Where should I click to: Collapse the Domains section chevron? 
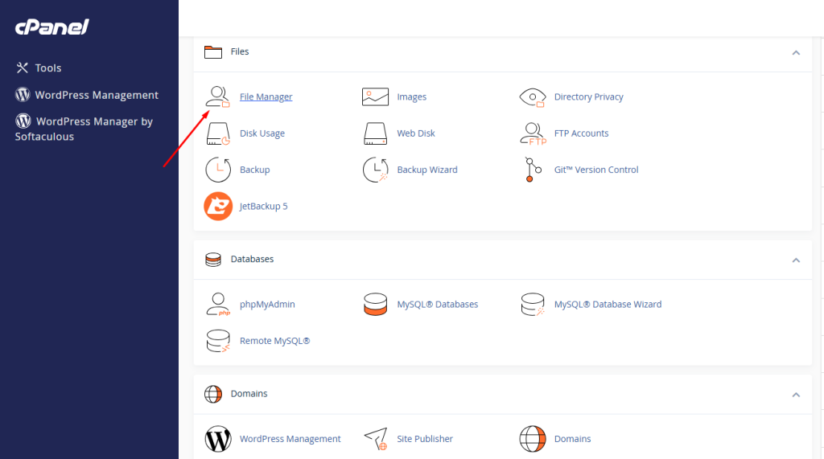[796, 395]
